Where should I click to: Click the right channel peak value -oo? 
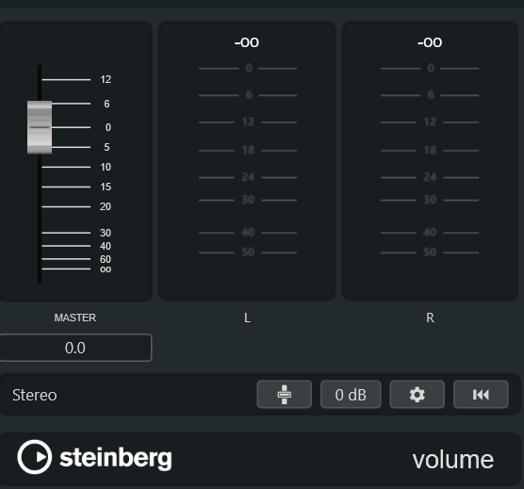pyautogui.click(x=430, y=42)
